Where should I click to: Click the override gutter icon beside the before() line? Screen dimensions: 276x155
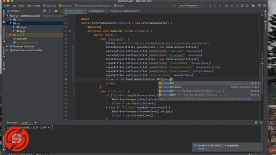point(69,31)
